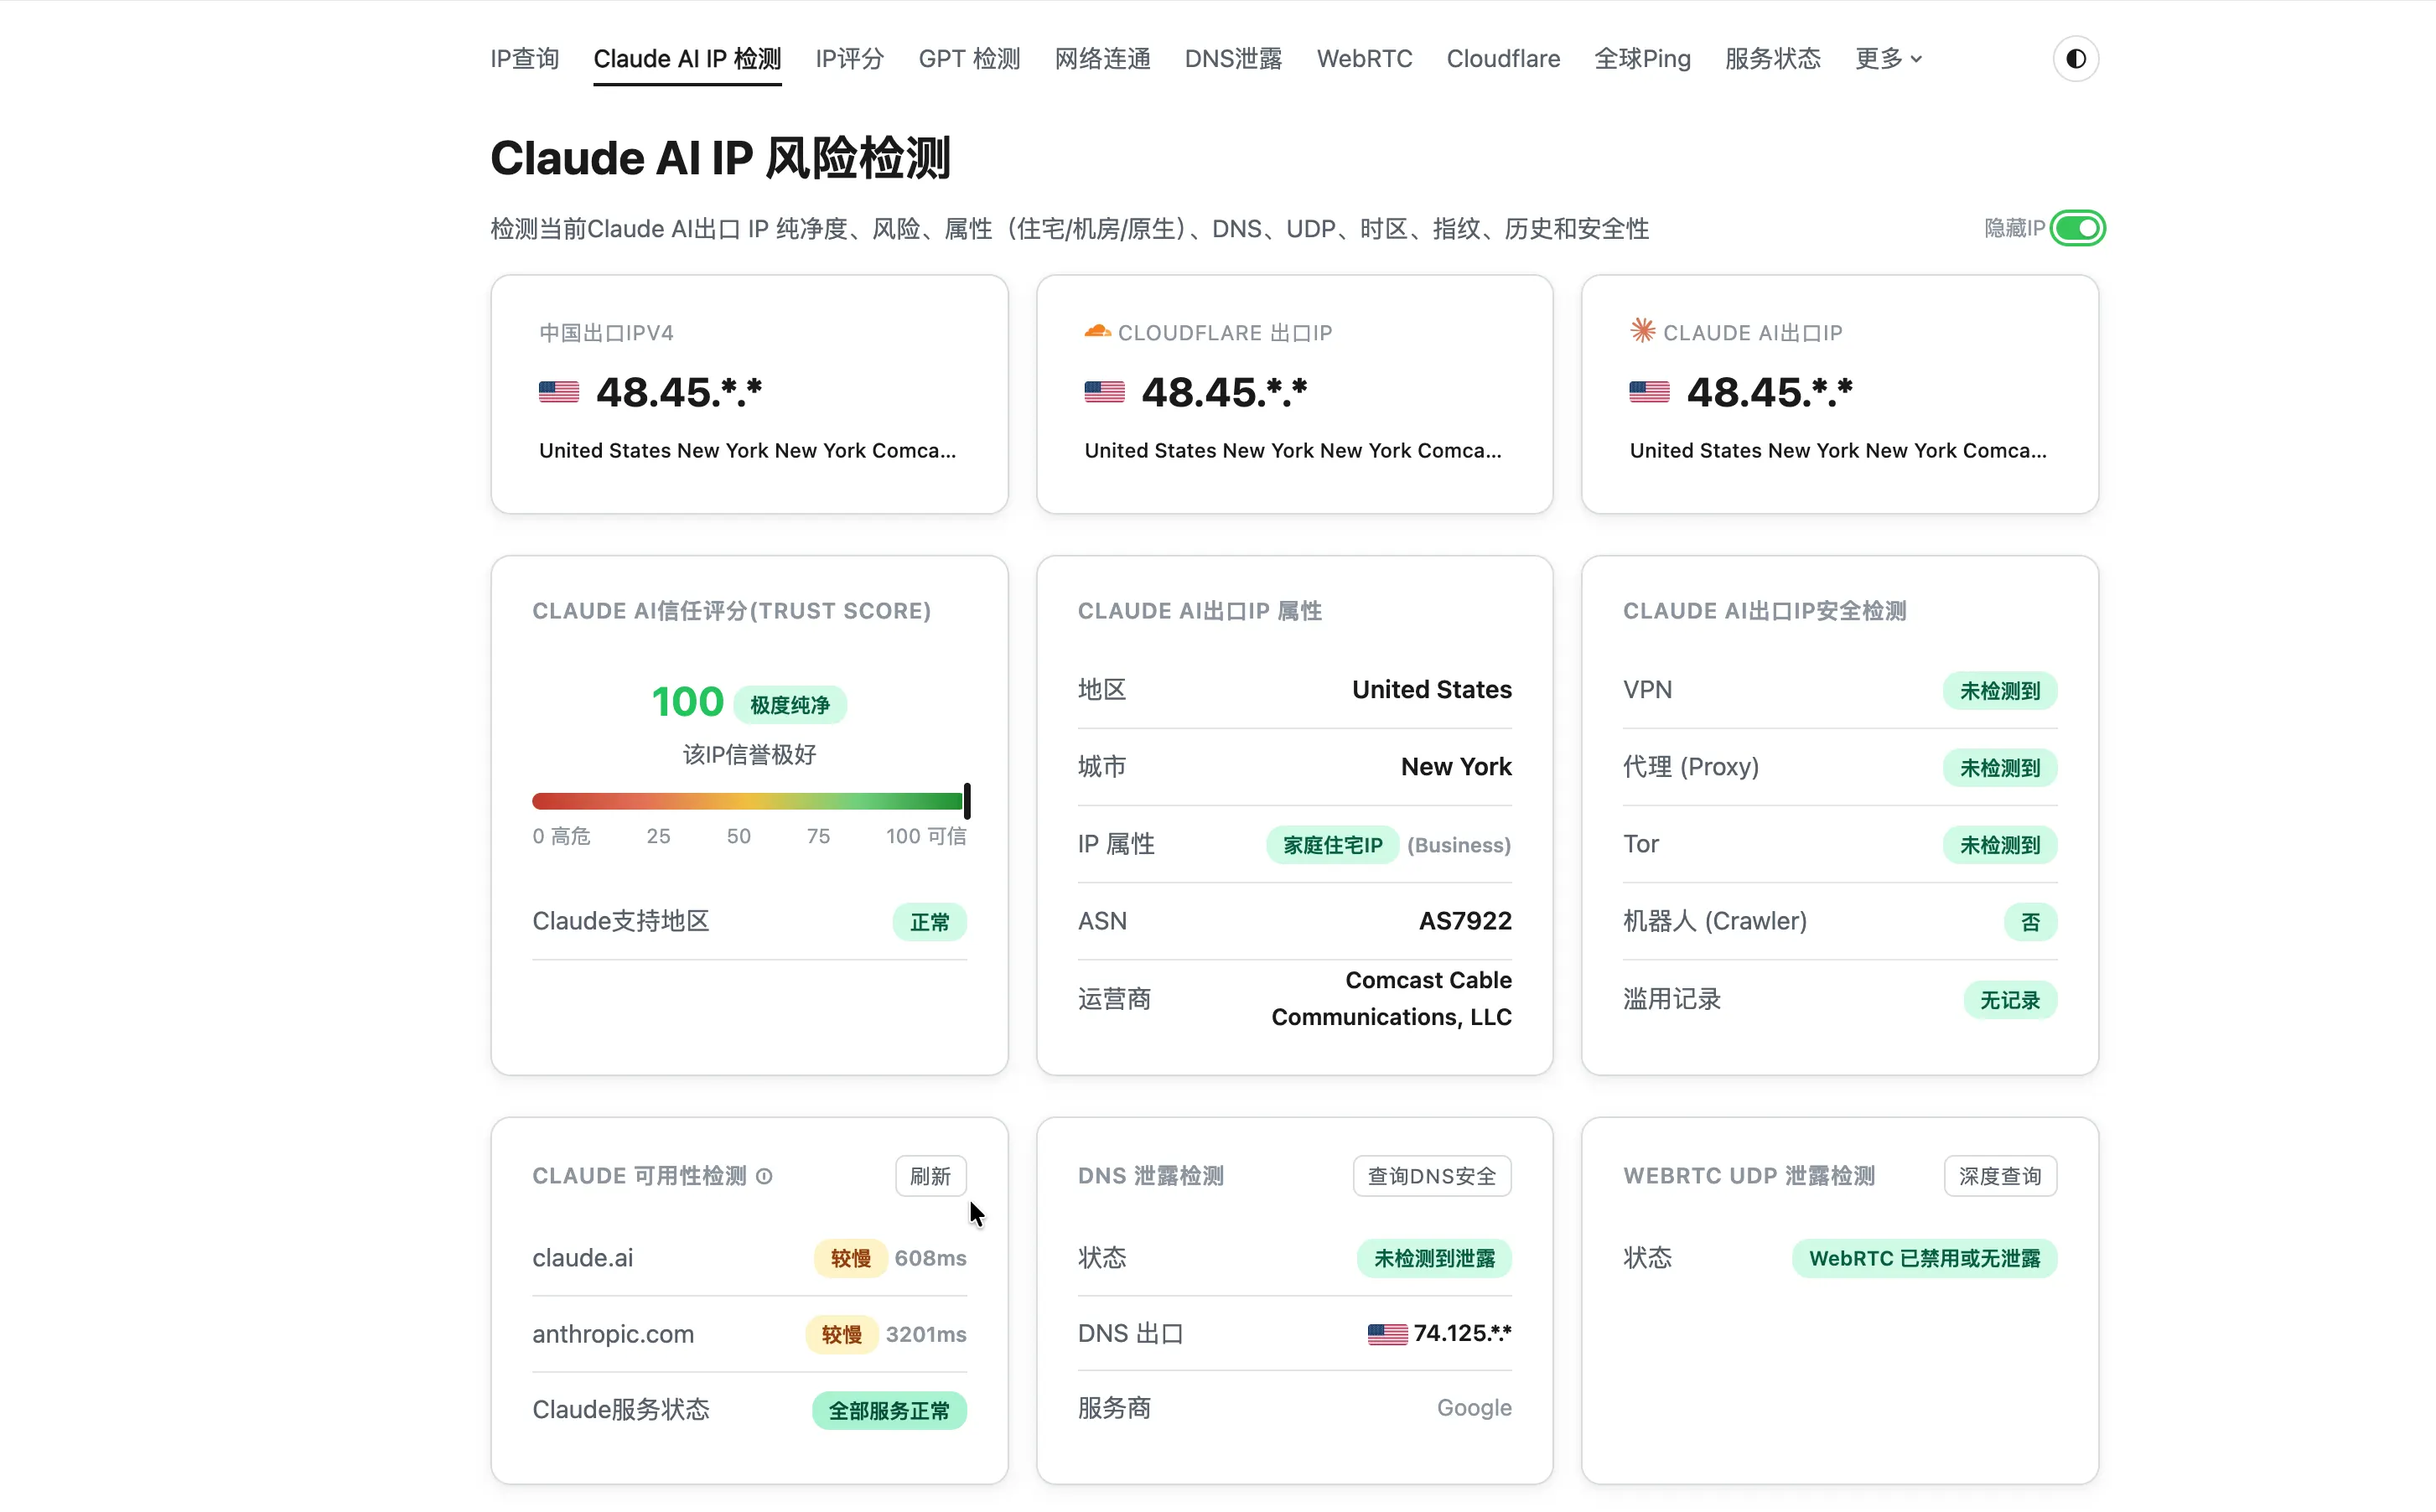
Task: Open the 网络连通 tab
Action: 1102,59
